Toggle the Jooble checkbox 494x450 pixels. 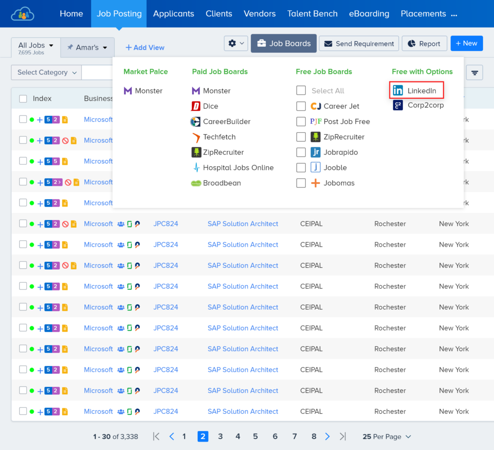(301, 167)
